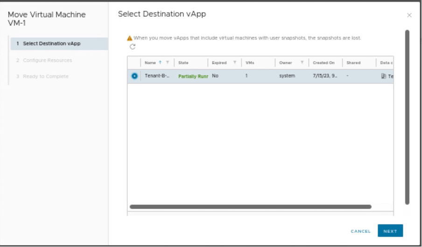Viewport: 422px width, 247px height.
Task: Open the Expired column filter
Action: point(235,62)
